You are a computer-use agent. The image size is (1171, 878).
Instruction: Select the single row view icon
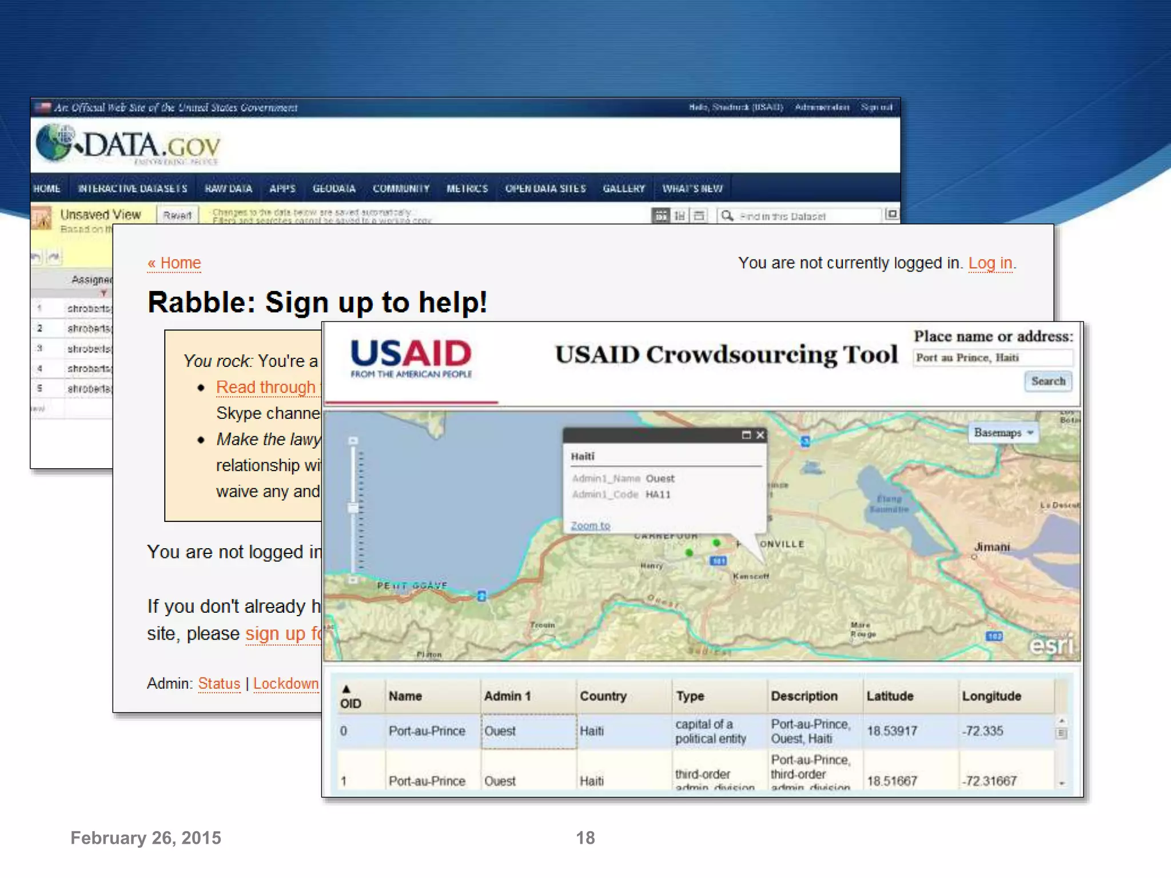699,215
